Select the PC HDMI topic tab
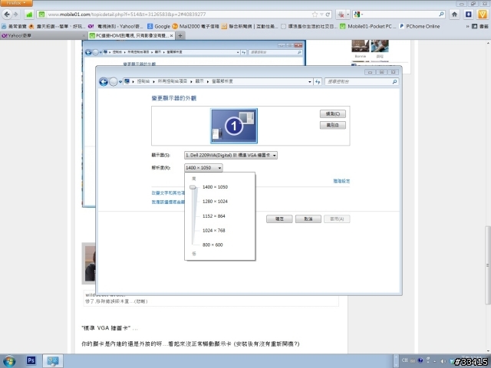The width and height of the screenshot is (491, 368). (131, 36)
